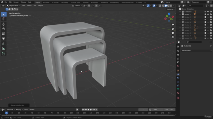
Task: Select the Scale tool
Action: pyautogui.click(x=4, y=34)
